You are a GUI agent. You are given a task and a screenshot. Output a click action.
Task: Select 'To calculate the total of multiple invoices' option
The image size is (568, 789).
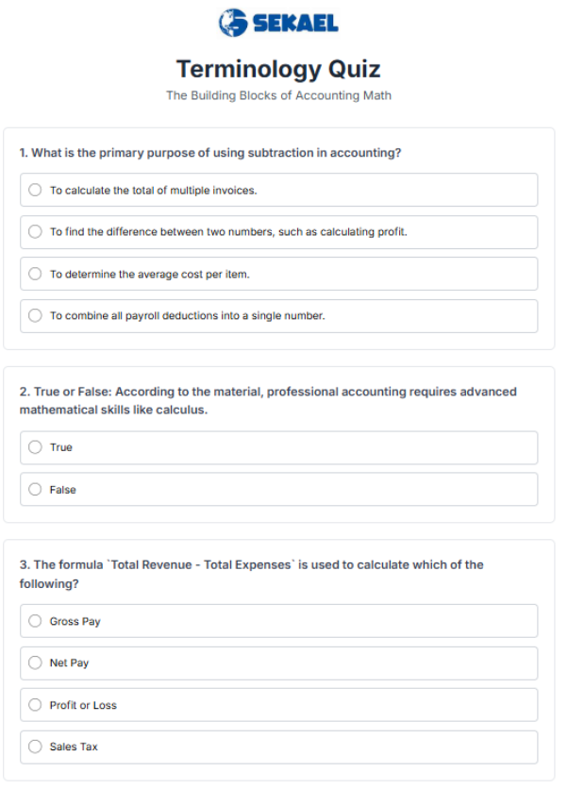click(153, 191)
